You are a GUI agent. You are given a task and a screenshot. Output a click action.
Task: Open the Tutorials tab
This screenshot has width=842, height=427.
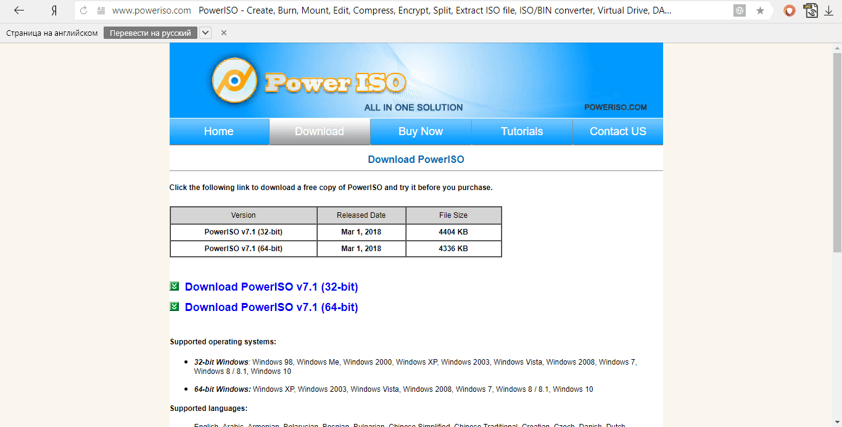[522, 131]
